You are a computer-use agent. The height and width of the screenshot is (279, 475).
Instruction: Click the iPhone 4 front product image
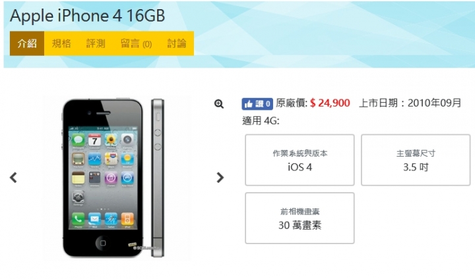(x=103, y=178)
